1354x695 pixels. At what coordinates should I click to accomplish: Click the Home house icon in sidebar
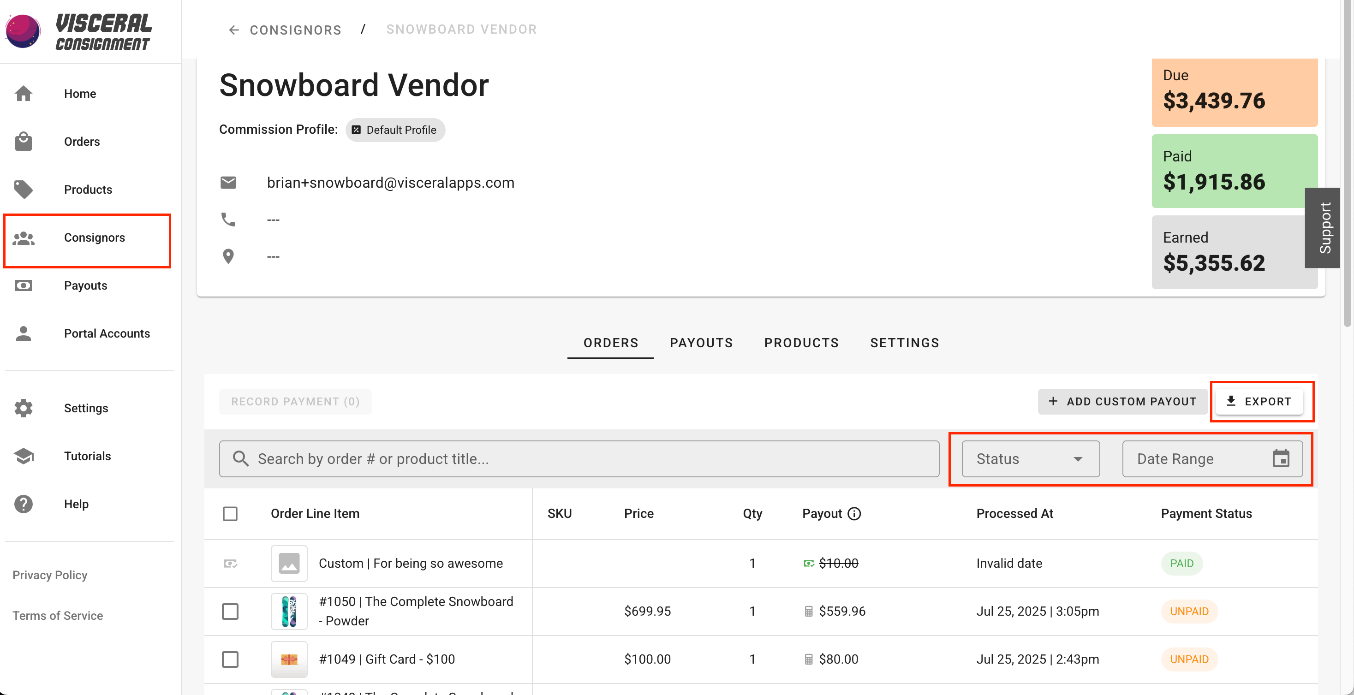pyautogui.click(x=23, y=94)
